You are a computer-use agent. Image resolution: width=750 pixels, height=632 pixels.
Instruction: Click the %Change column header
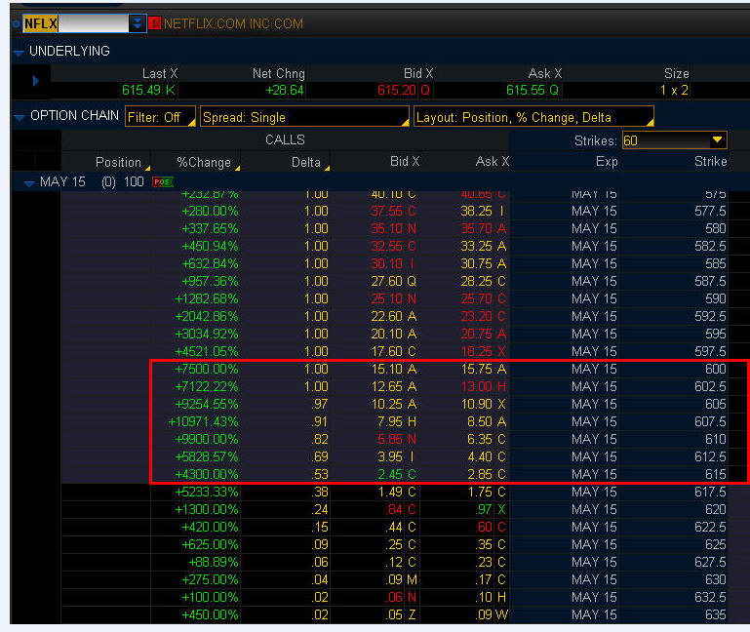point(204,162)
